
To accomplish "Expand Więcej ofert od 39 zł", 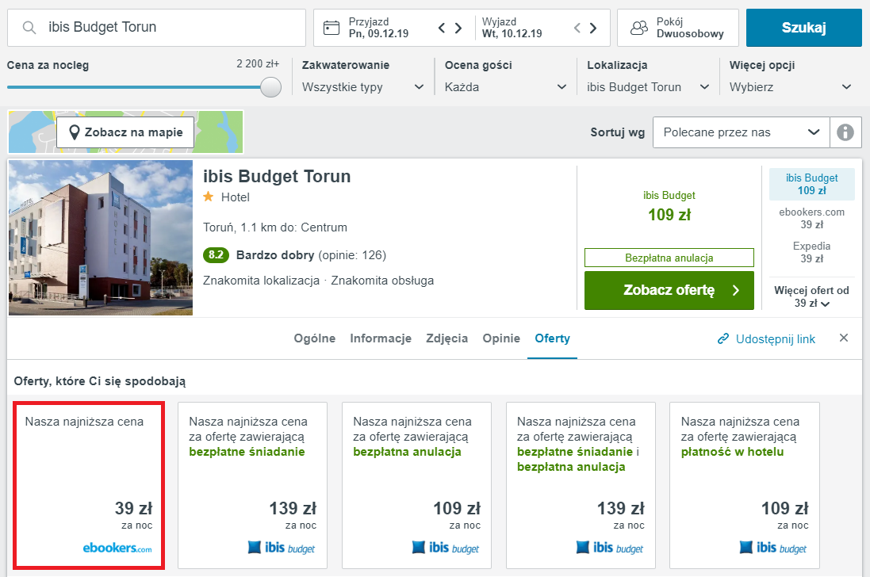I will [811, 296].
